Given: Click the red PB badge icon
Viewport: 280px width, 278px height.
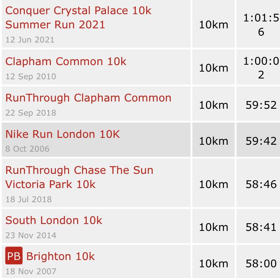Looking at the screenshot, I should click(x=14, y=255).
